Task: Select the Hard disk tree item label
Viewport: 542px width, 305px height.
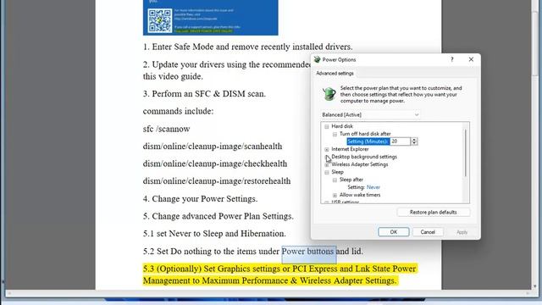Action: (342, 126)
